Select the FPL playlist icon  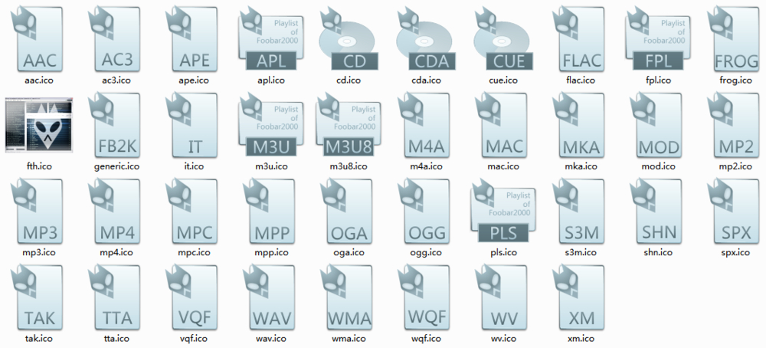coord(659,39)
